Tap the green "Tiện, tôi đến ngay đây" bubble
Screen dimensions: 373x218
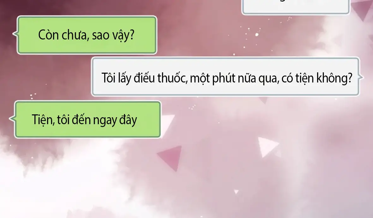coord(87,119)
